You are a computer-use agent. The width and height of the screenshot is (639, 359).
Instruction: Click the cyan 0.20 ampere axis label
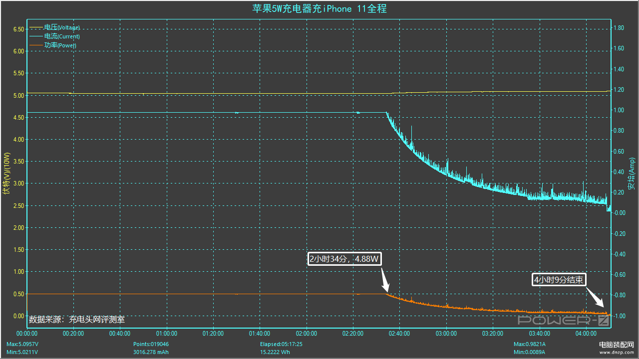coord(619,192)
